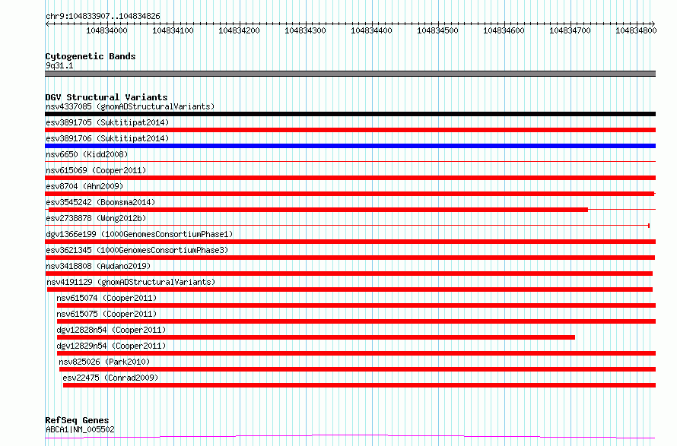Viewport: 677px width, 446px height.
Task: Open esv3891706 (Suktitipat2014) label
Action: [x=107, y=138]
